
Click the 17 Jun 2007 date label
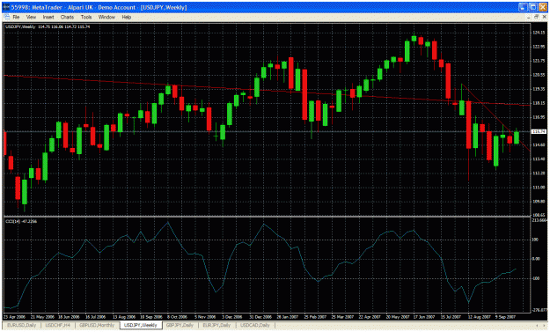click(x=424, y=316)
